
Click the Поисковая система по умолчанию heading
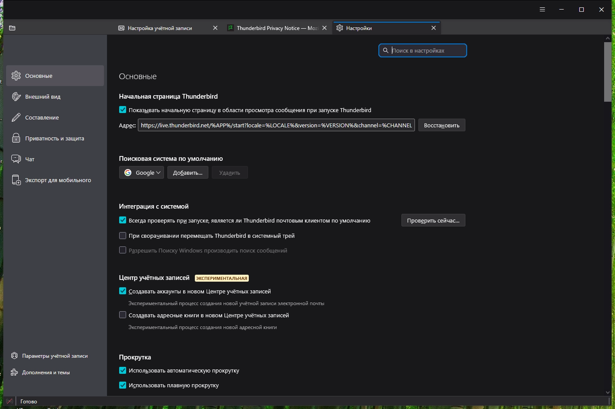[171, 159]
